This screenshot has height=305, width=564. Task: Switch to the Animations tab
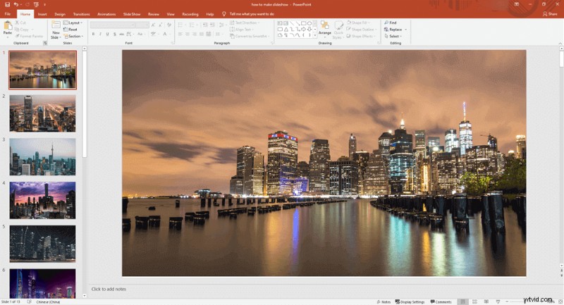pyautogui.click(x=106, y=14)
